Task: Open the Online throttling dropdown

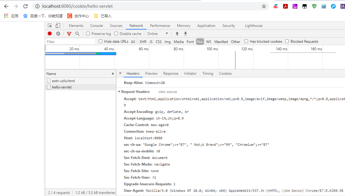Action: (x=157, y=34)
